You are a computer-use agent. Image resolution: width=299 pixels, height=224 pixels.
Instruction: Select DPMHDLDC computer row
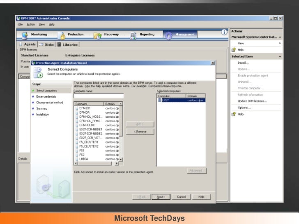pos(97,125)
